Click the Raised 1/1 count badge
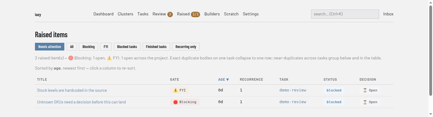Screen dimensions: 433x117 coord(195,14)
